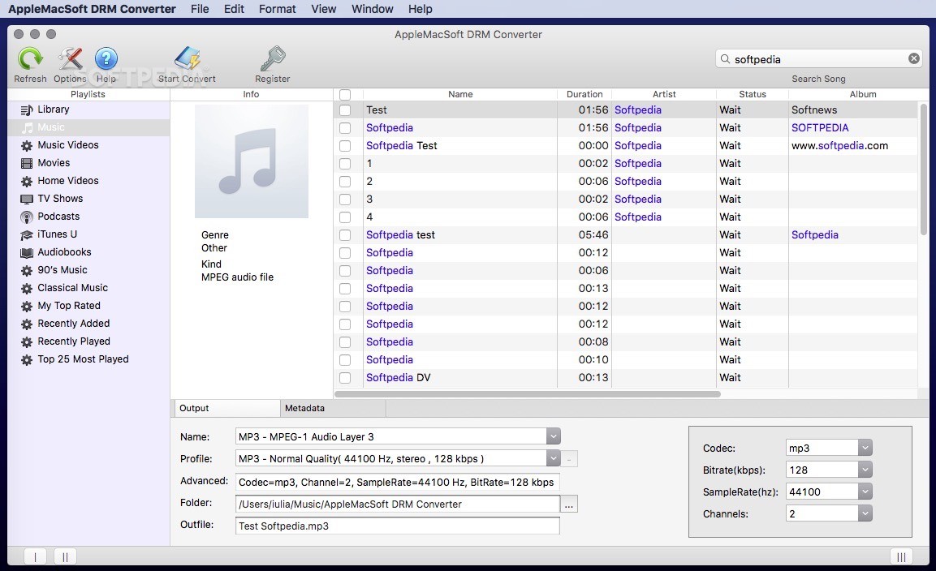Click the Softpedia artist link on Test row
Screen dimensions: 936x571
tap(638, 109)
